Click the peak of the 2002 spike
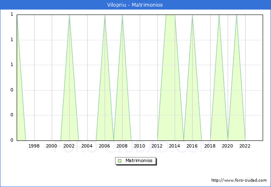The height and width of the screenshot is (187, 271). pyautogui.click(x=69, y=15)
